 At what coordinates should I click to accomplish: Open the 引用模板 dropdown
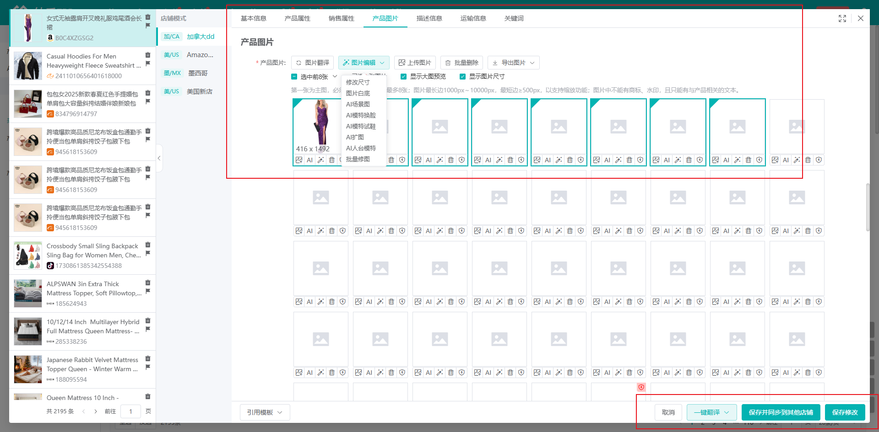click(x=265, y=412)
